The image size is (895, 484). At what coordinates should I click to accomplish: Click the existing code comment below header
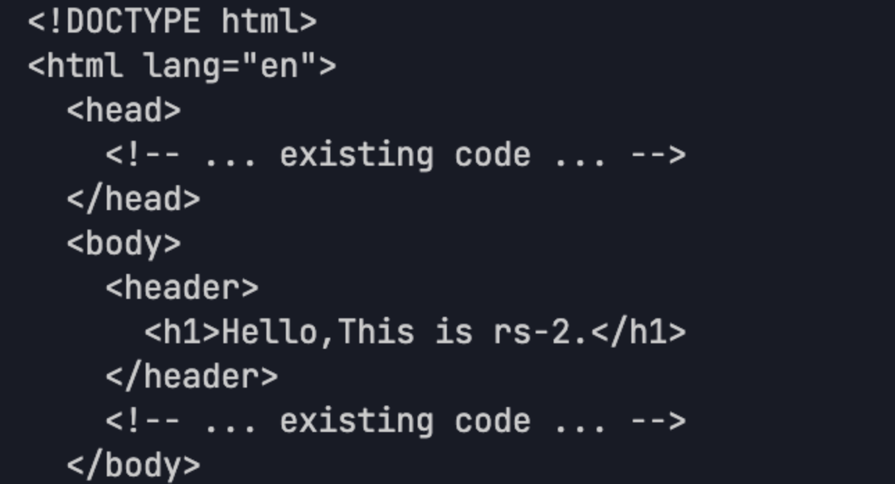tap(395, 422)
